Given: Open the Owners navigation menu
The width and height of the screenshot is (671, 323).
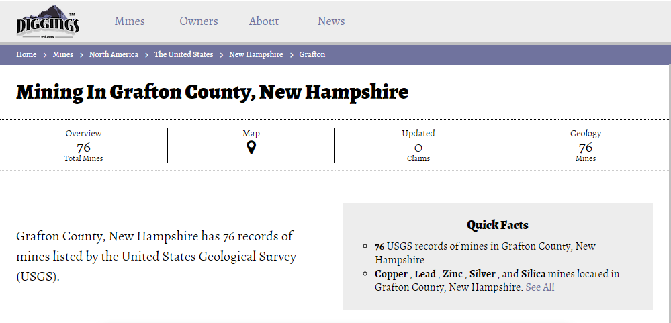Looking at the screenshot, I should 199,21.
